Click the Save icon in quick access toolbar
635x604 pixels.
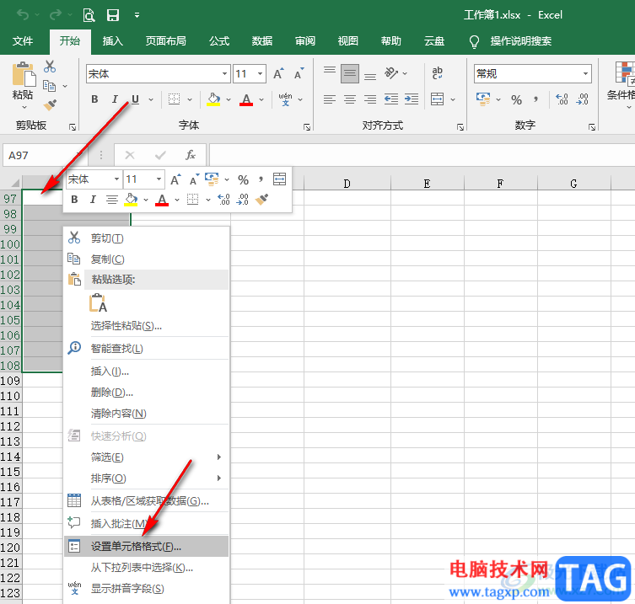[x=113, y=15]
